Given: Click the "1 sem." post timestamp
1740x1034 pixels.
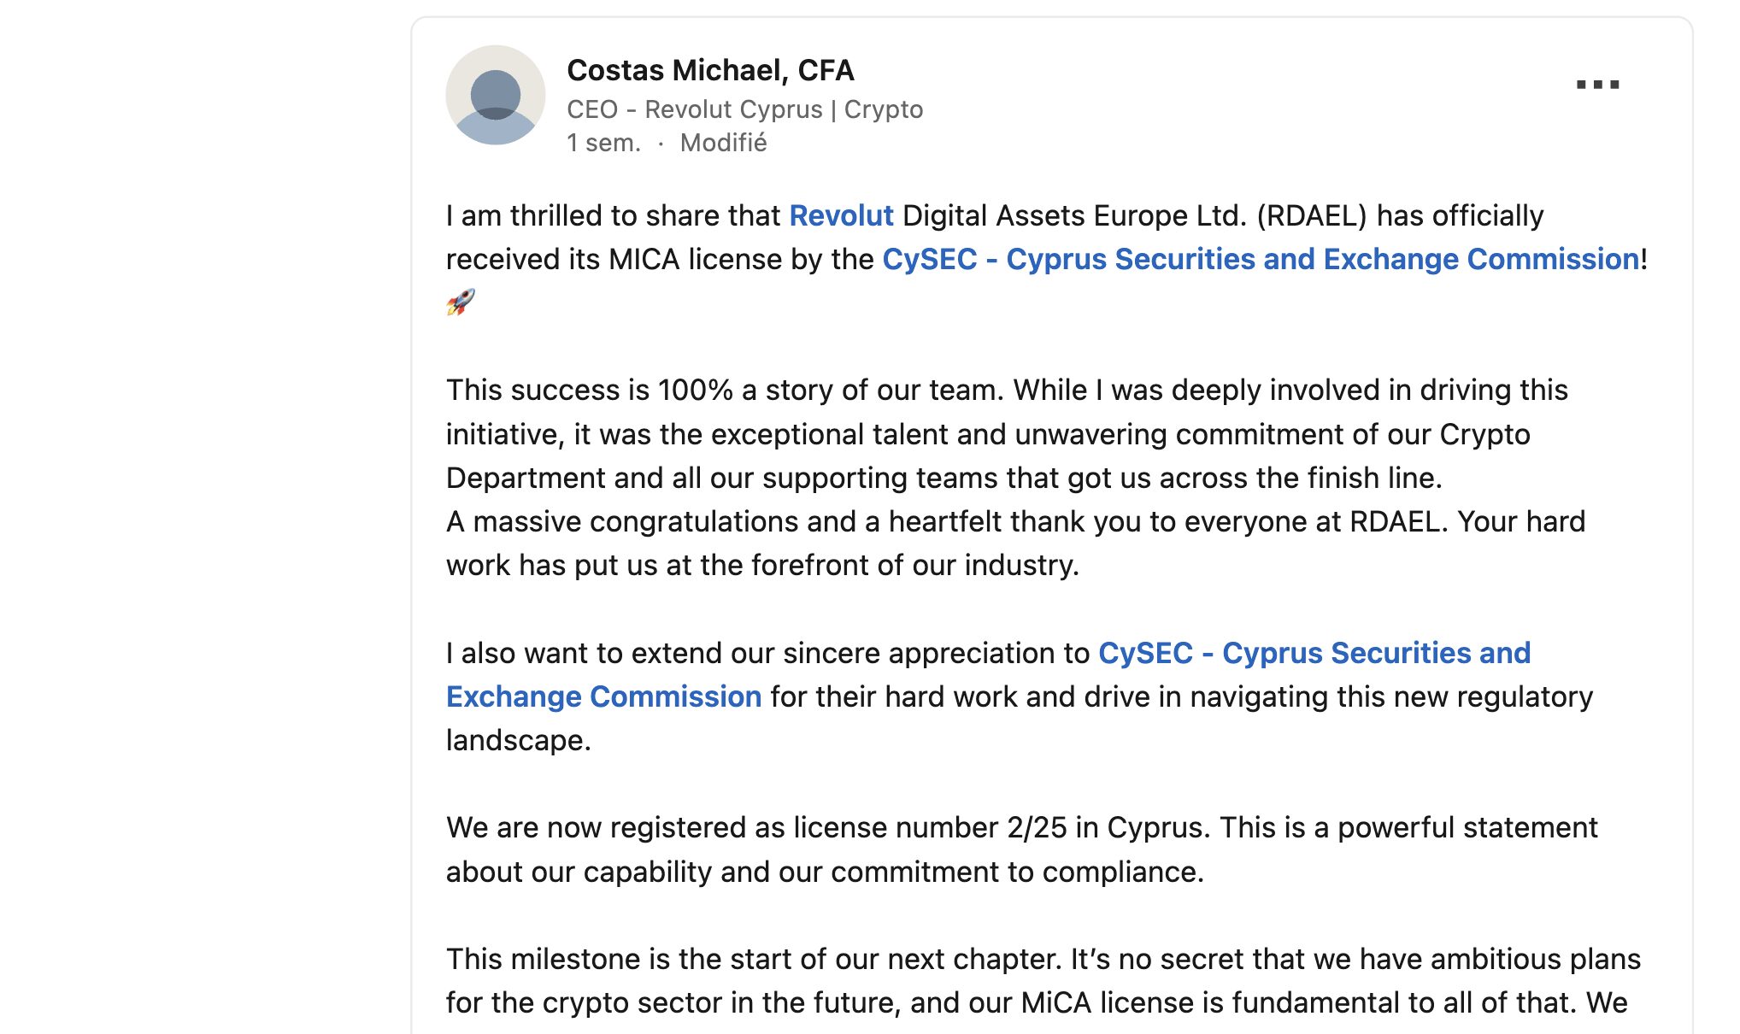Looking at the screenshot, I should 603,143.
